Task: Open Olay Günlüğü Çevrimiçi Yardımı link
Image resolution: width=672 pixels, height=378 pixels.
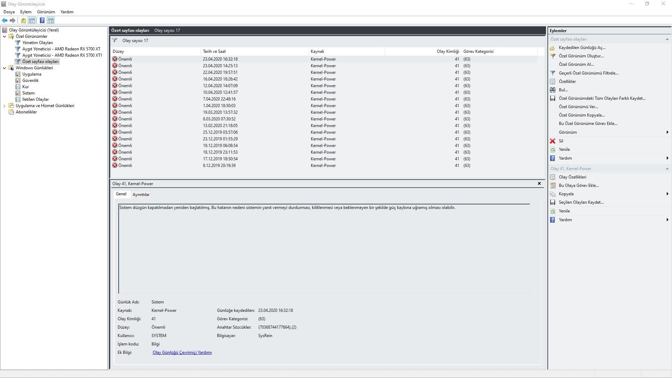Action: point(182,352)
